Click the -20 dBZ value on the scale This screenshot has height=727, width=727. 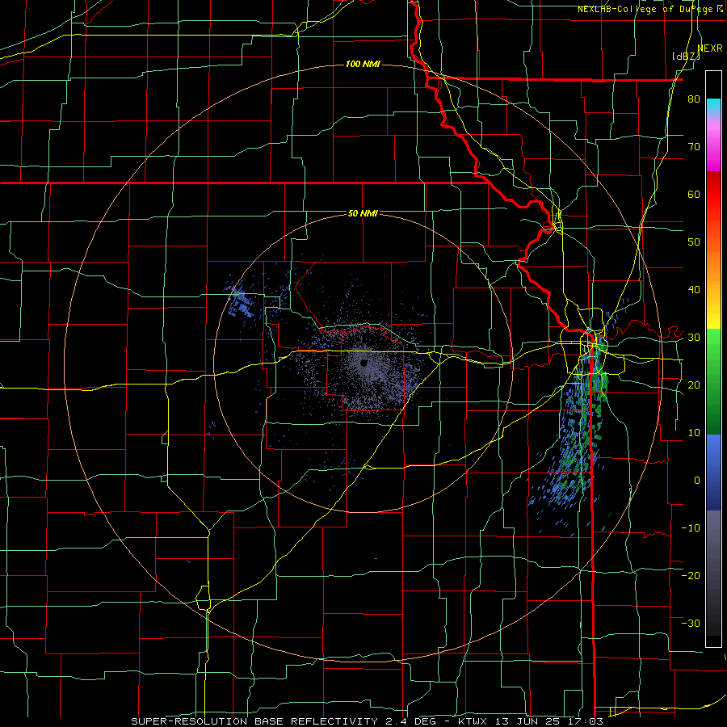click(691, 575)
